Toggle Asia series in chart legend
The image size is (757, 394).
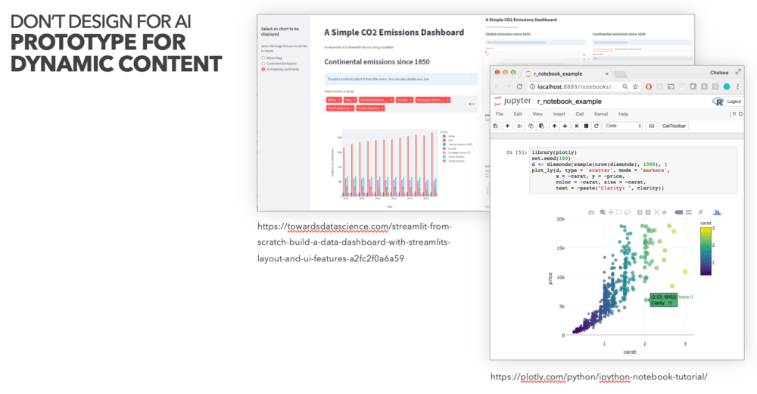448,140
